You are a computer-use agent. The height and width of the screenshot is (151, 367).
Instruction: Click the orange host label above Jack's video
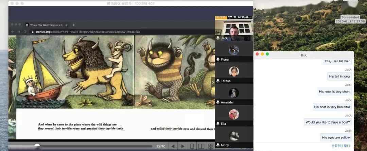tap(221, 17)
